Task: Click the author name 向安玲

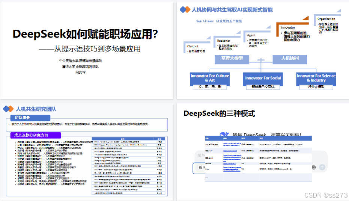Action: click(x=81, y=72)
